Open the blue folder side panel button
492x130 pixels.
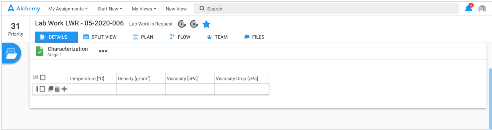click(11, 53)
